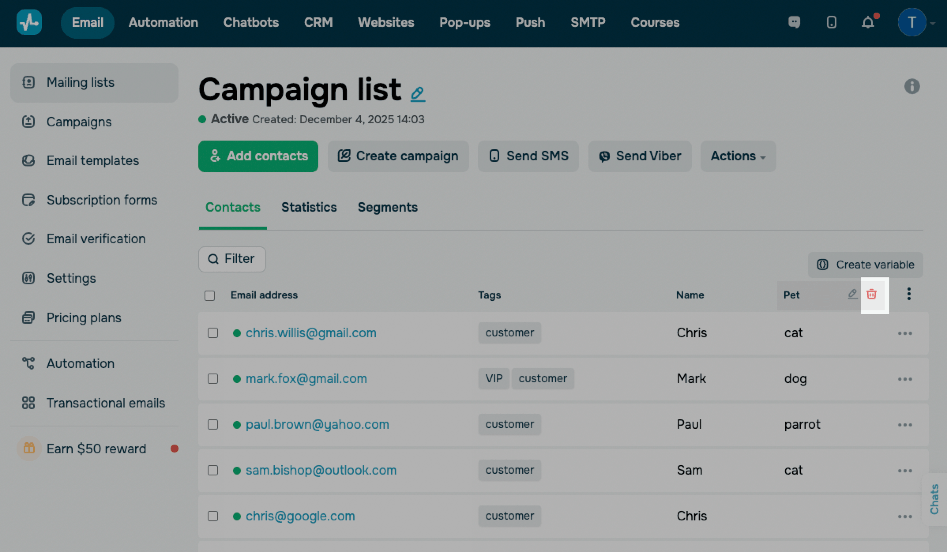Image resolution: width=947 pixels, height=552 pixels.
Task: Open the more options for mark.fox@gmail.com row
Action: click(x=904, y=379)
